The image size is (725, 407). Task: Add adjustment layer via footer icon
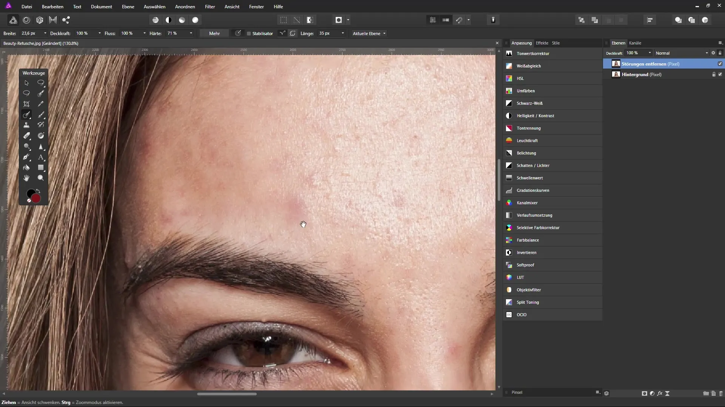(x=652, y=393)
